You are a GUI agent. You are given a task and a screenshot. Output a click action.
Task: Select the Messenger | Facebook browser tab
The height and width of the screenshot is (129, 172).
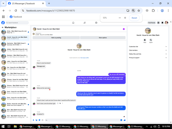(x=26, y=3)
